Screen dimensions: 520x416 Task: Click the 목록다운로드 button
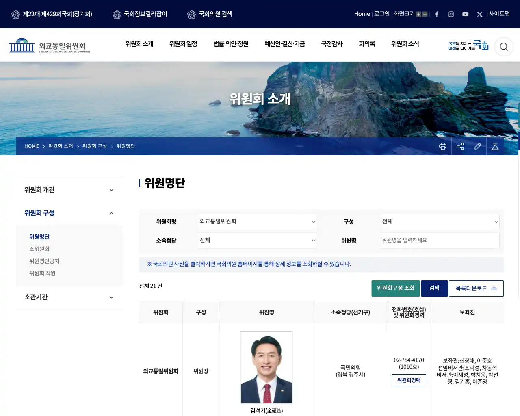[x=476, y=288]
